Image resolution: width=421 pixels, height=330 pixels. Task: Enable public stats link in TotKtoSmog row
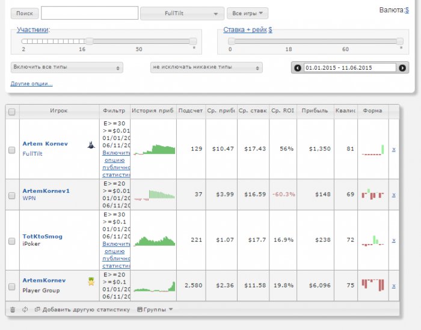tap(116, 255)
